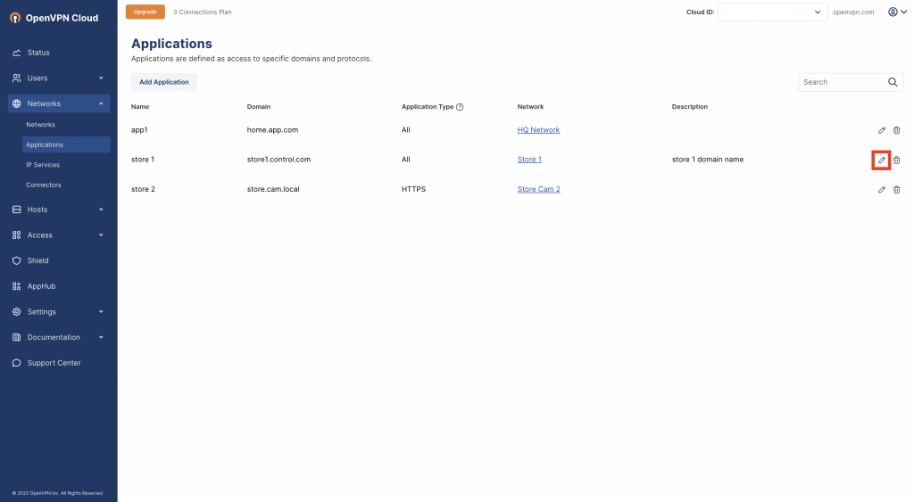This screenshot has width=914, height=502.
Task: Click the Network column header
Action: [x=530, y=107]
